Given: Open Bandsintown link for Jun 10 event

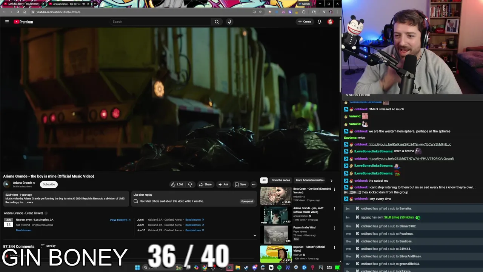Looking at the screenshot, I should click(x=194, y=230).
